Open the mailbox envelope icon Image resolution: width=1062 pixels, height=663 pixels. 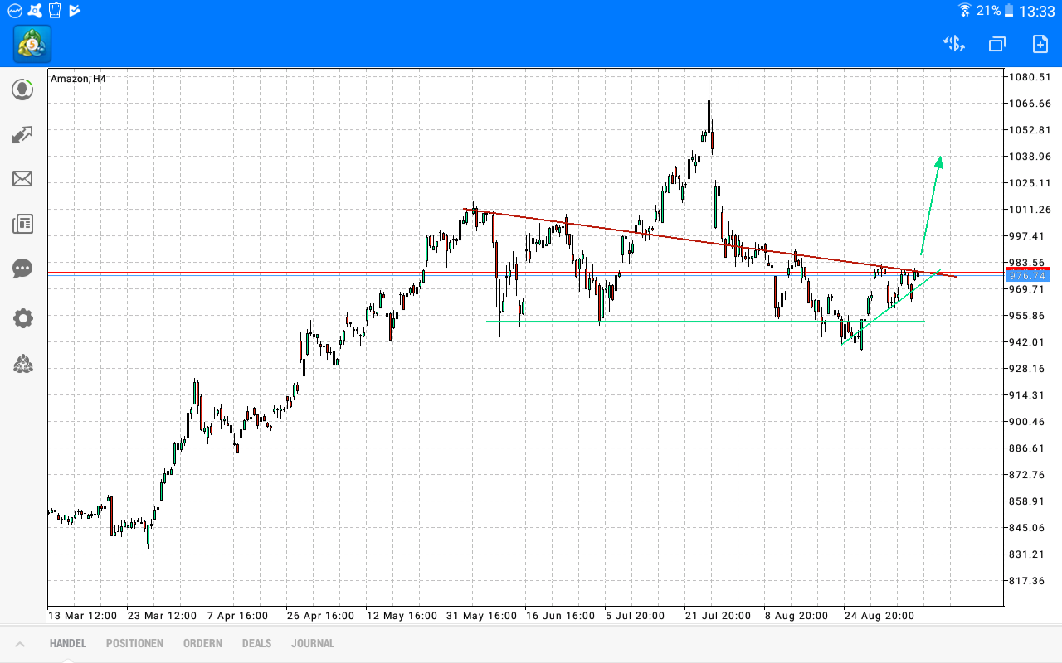tap(22, 179)
